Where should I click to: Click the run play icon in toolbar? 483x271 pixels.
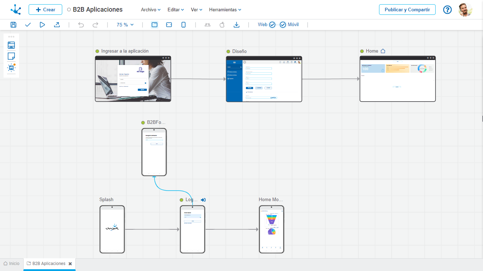click(42, 25)
